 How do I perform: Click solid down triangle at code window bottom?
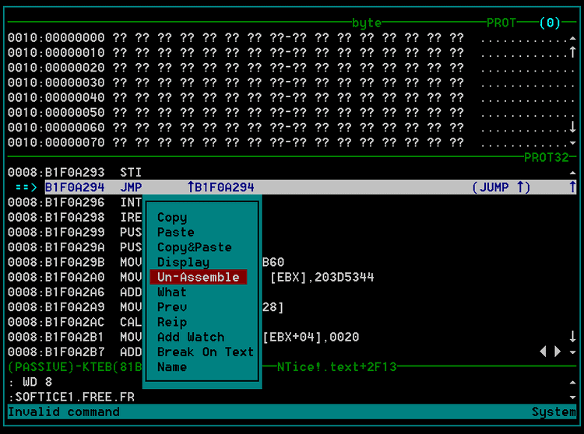pos(572,352)
